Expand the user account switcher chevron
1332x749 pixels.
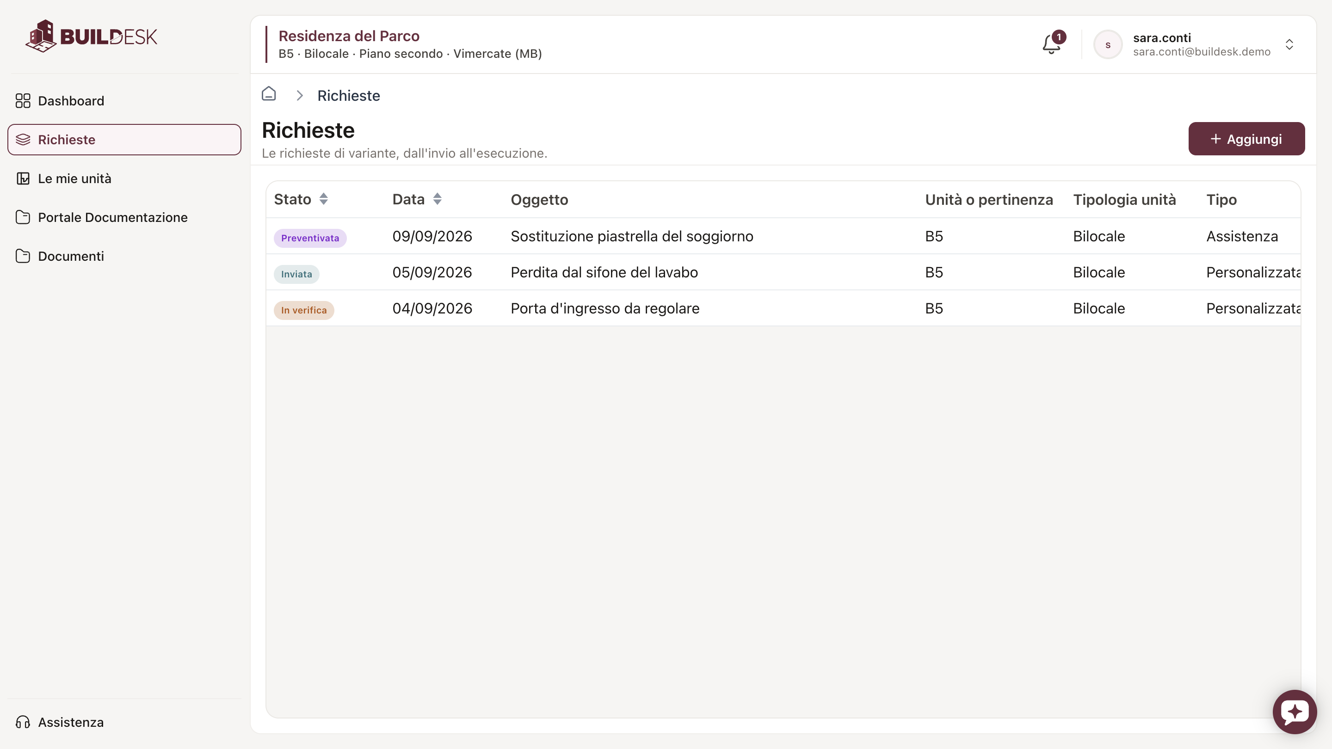(1289, 44)
